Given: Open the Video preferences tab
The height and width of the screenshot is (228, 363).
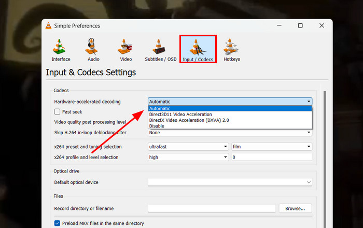Looking at the screenshot, I should click(x=125, y=50).
